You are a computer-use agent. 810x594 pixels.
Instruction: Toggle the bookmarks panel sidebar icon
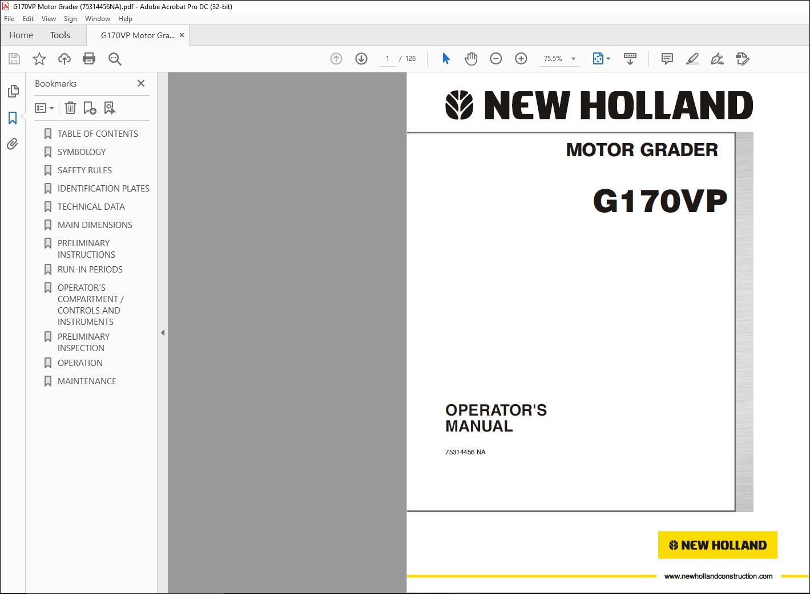click(x=13, y=118)
